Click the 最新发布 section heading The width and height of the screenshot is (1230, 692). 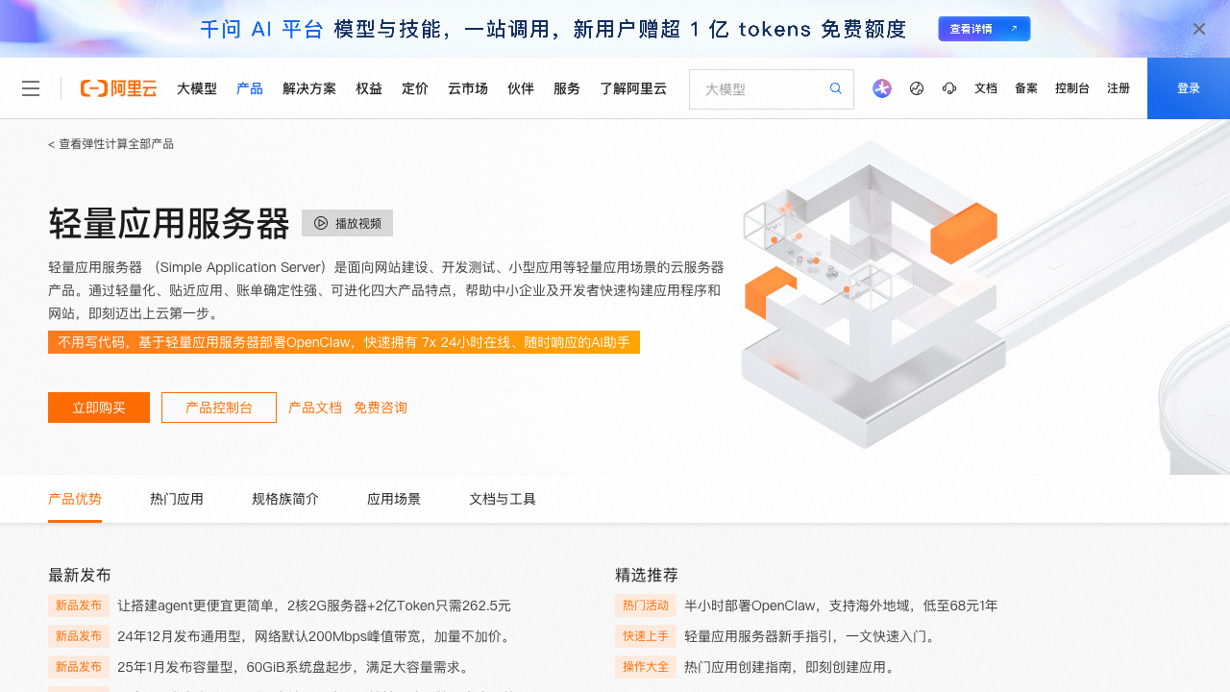coord(80,575)
